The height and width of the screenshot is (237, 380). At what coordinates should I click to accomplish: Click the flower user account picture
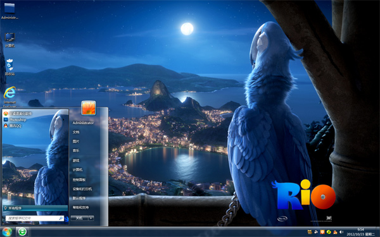tap(89, 108)
